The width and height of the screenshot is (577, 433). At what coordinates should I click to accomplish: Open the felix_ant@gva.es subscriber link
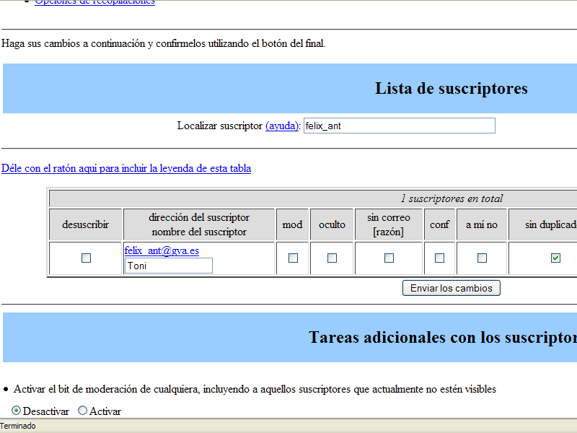coord(162,250)
